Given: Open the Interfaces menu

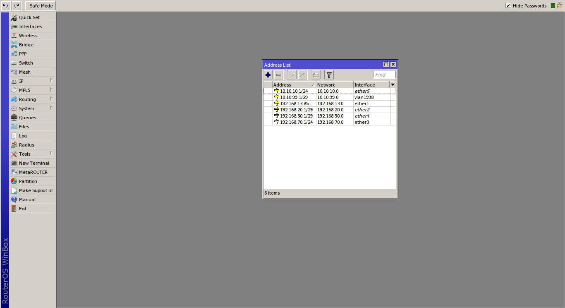Looking at the screenshot, I should (x=32, y=26).
